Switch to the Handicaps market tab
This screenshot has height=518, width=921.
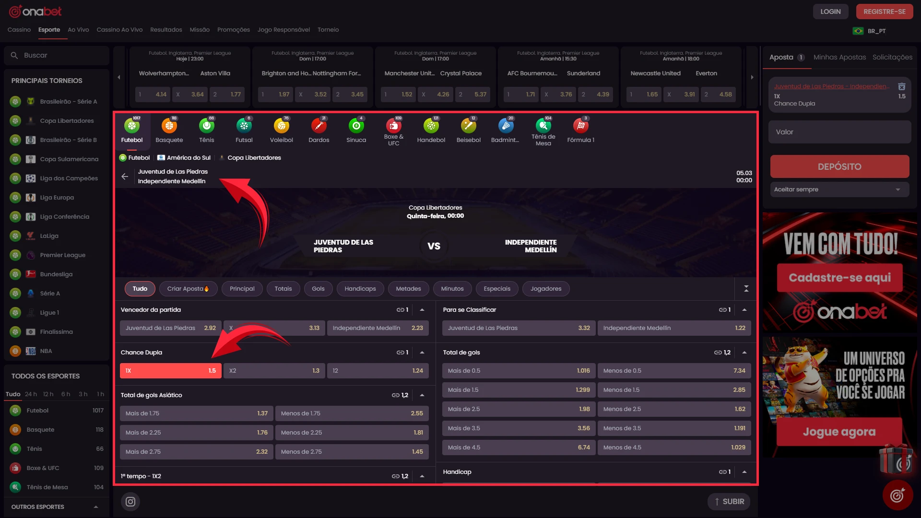(x=360, y=289)
